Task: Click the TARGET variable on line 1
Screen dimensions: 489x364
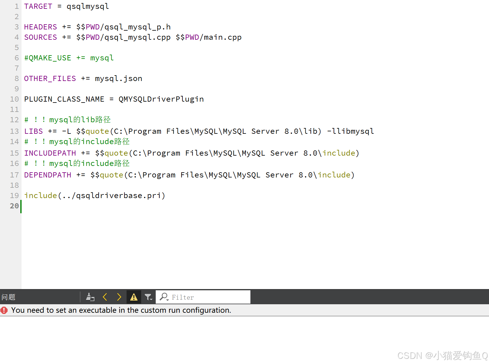Action: coord(38,6)
